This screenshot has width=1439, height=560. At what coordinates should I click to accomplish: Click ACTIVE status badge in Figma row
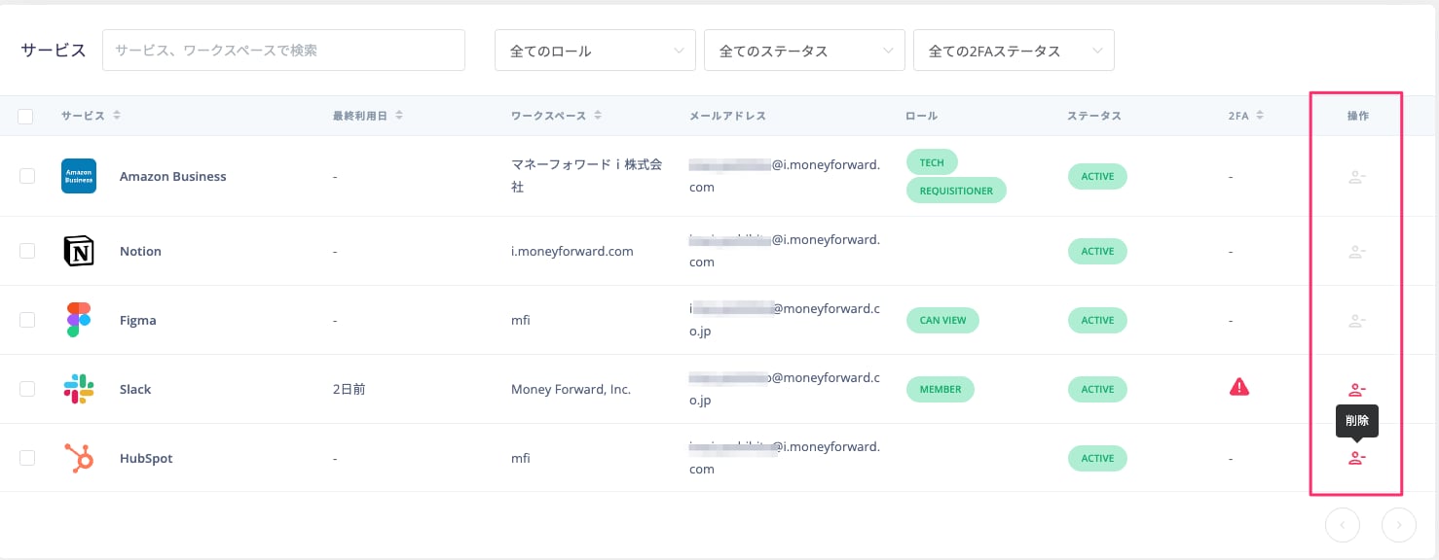(1097, 320)
